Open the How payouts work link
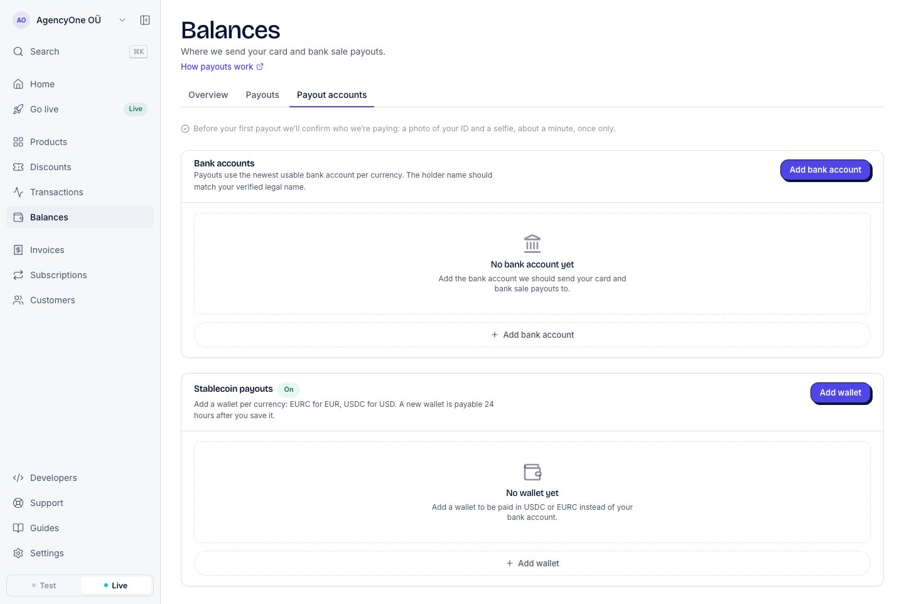Viewport: 904px width, 604px height. tap(222, 67)
